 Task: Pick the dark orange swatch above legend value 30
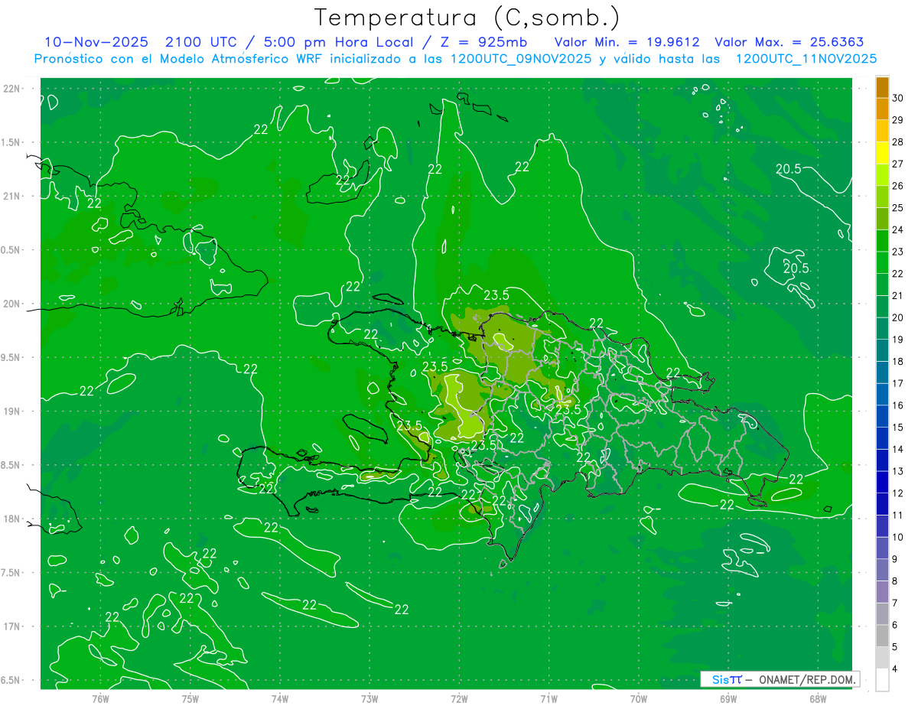pos(882,87)
